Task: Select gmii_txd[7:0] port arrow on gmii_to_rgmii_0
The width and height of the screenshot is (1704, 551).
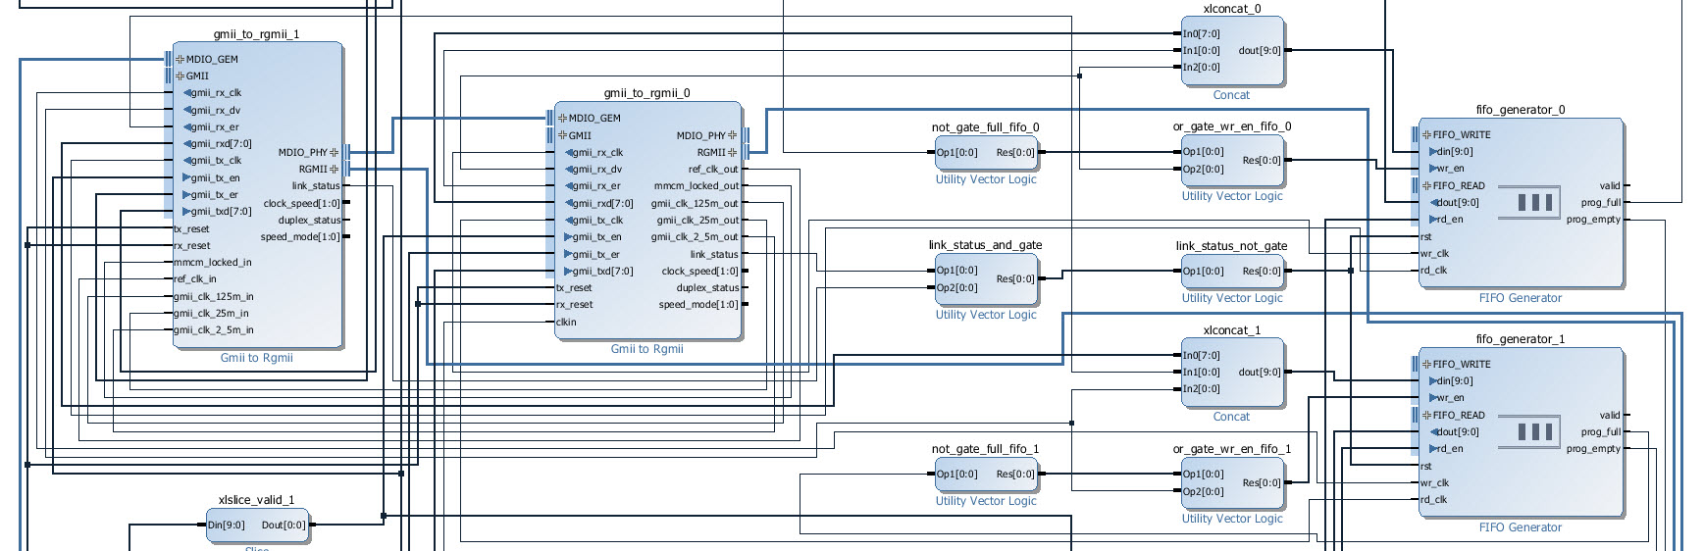Action: click(568, 271)
